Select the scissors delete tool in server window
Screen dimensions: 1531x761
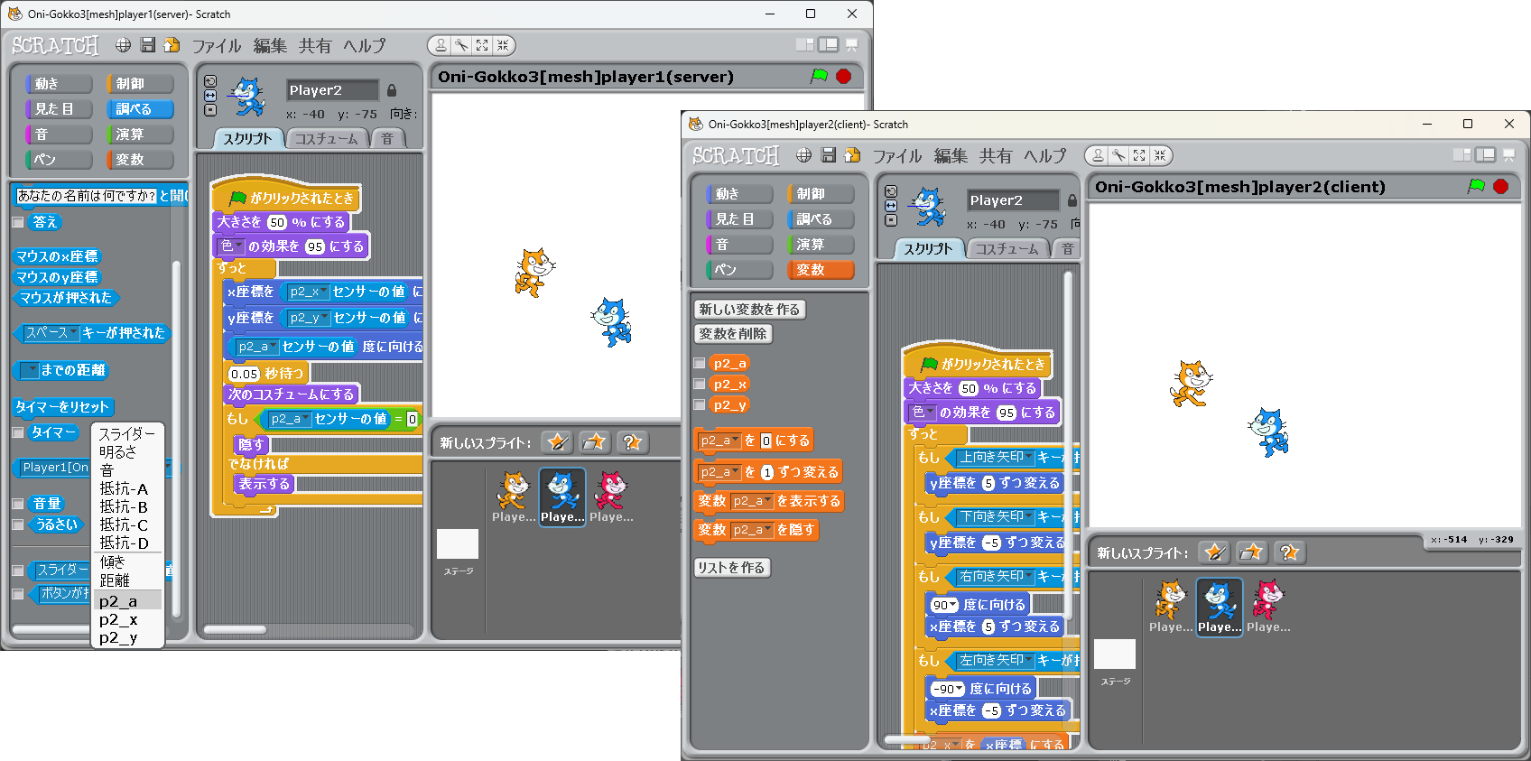(461, 45)
